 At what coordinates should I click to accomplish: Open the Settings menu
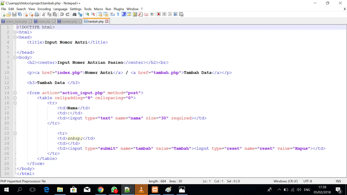tap(76, 9)
